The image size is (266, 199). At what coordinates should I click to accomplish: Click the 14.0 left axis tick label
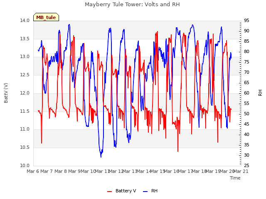25,21
